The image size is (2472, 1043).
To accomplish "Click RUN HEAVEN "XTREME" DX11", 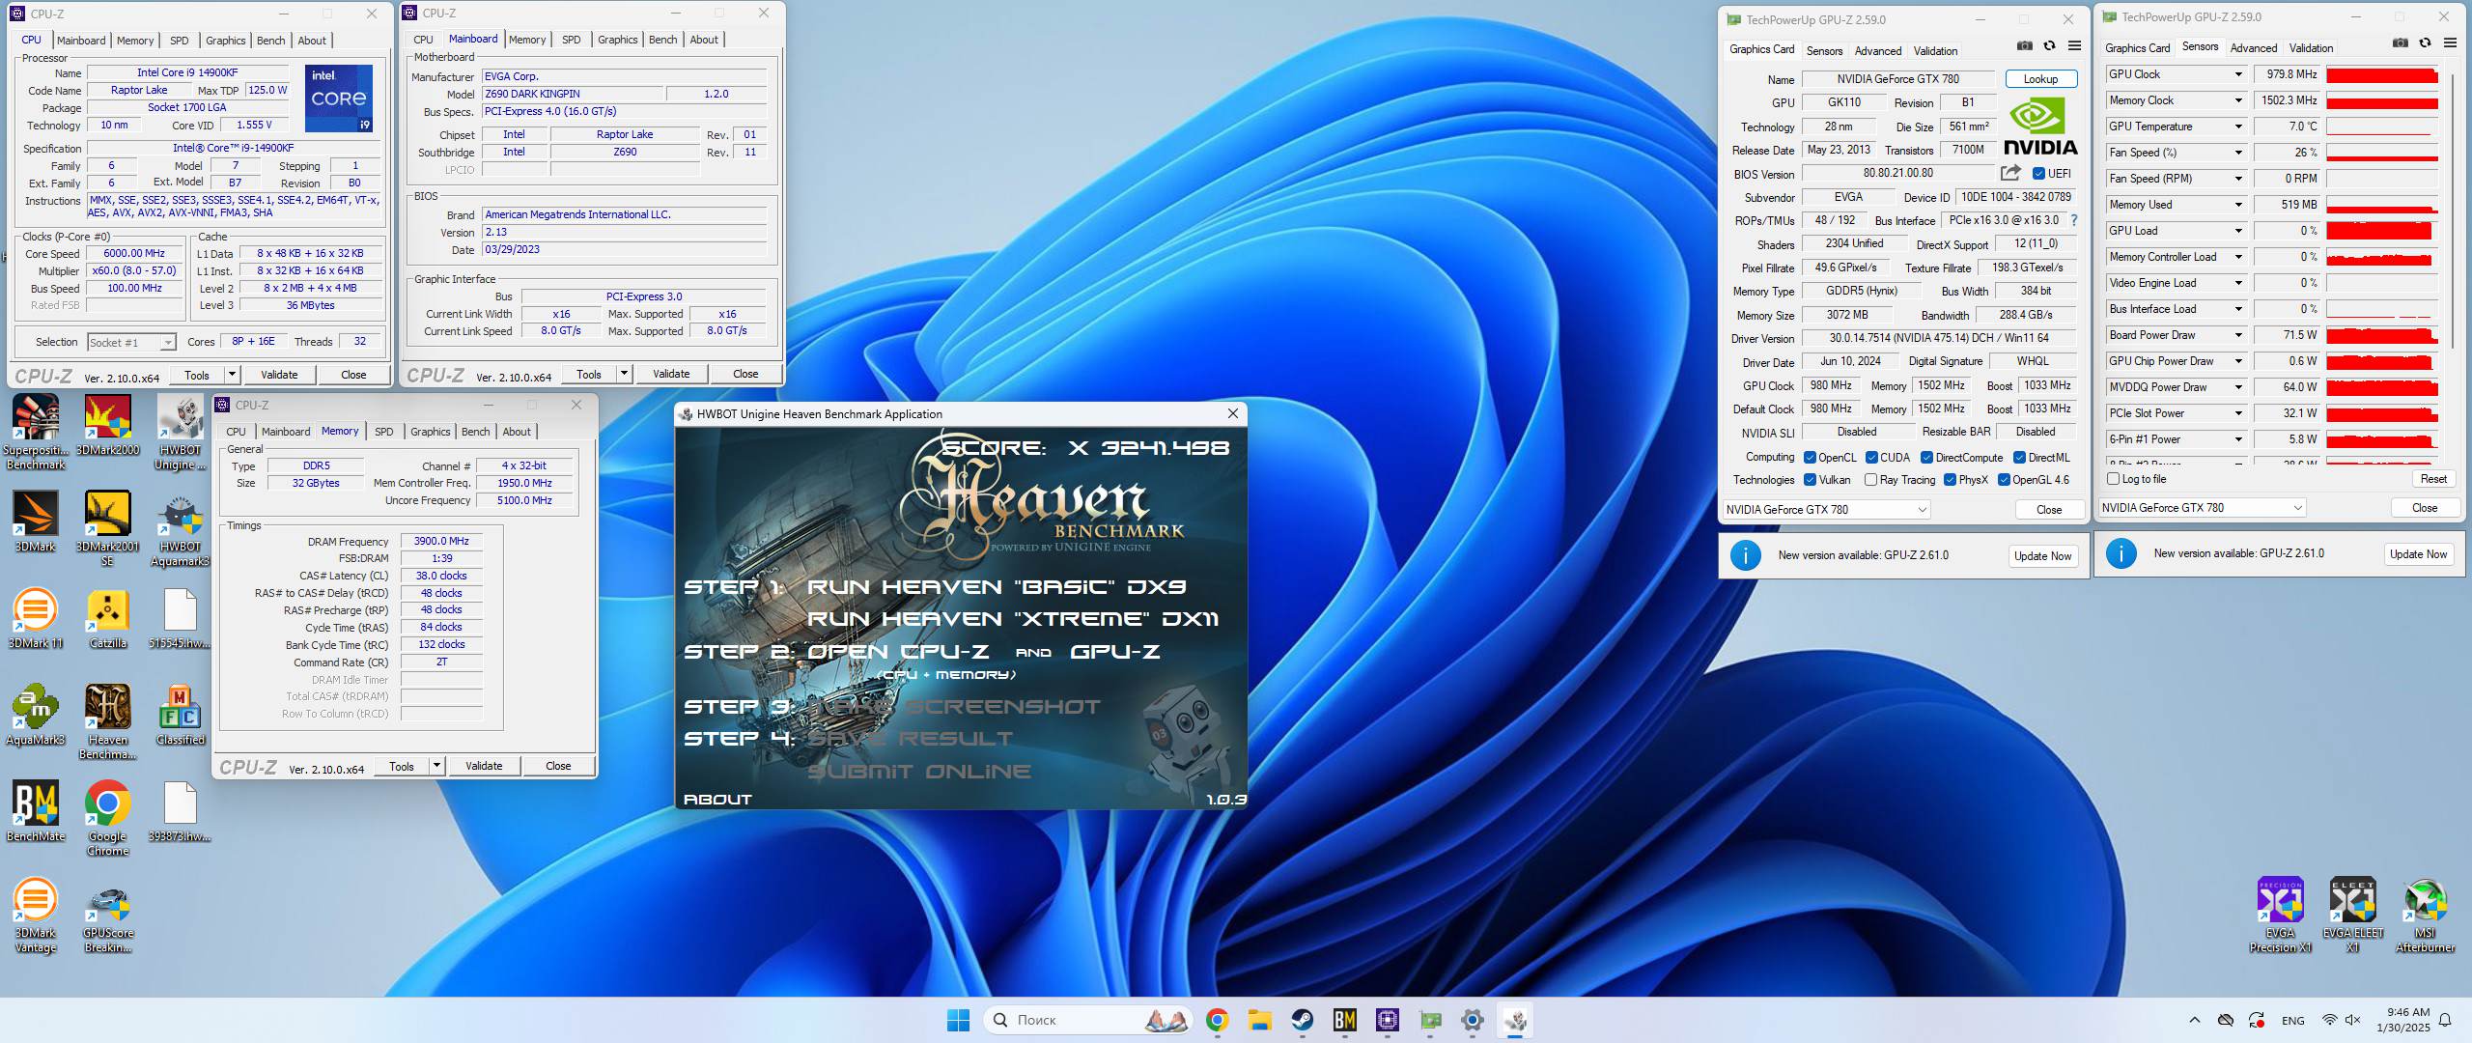I will [x=1012, y=619].
